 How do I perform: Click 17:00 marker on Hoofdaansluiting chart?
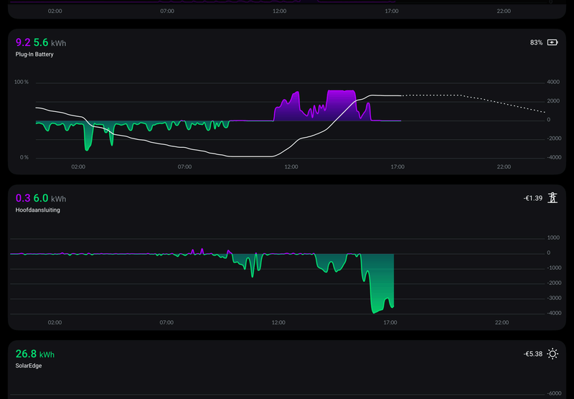click(390, 322)
